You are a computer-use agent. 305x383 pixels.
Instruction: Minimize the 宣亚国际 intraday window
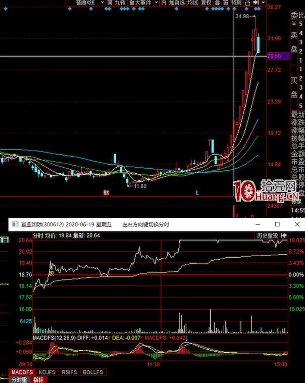[x=258, y=224]
